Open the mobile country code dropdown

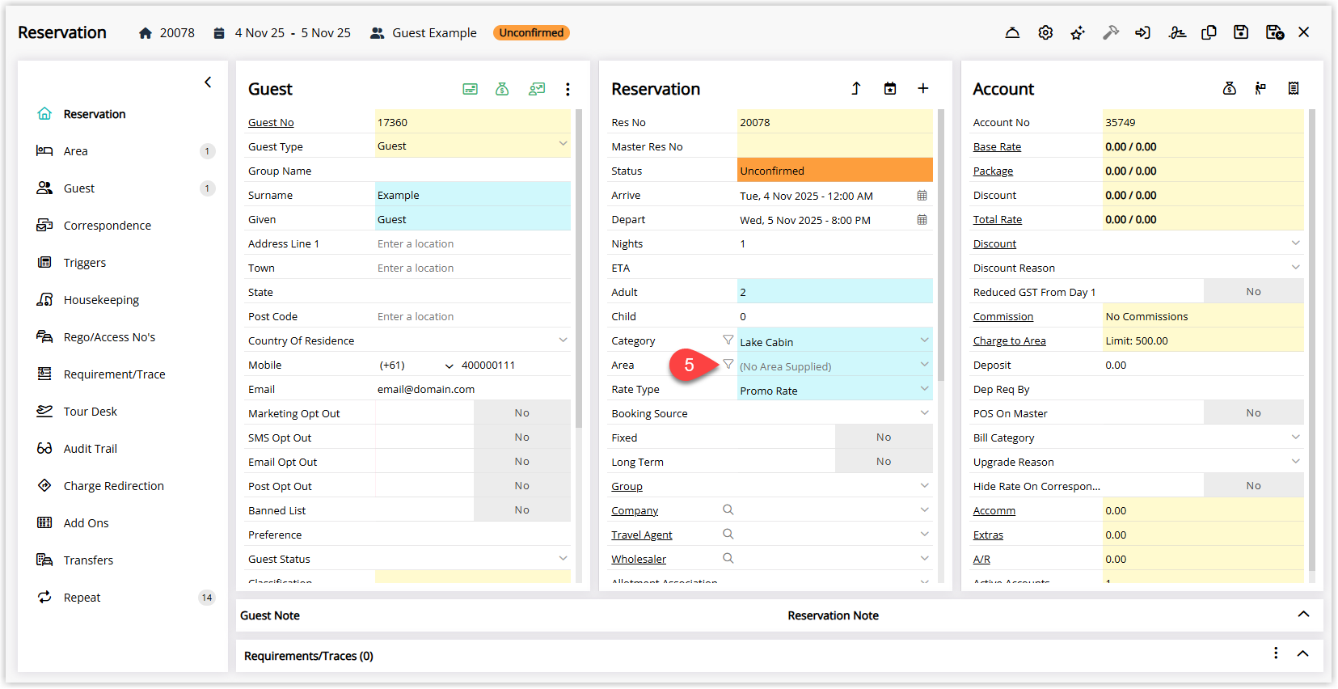(x=449, y=366)
